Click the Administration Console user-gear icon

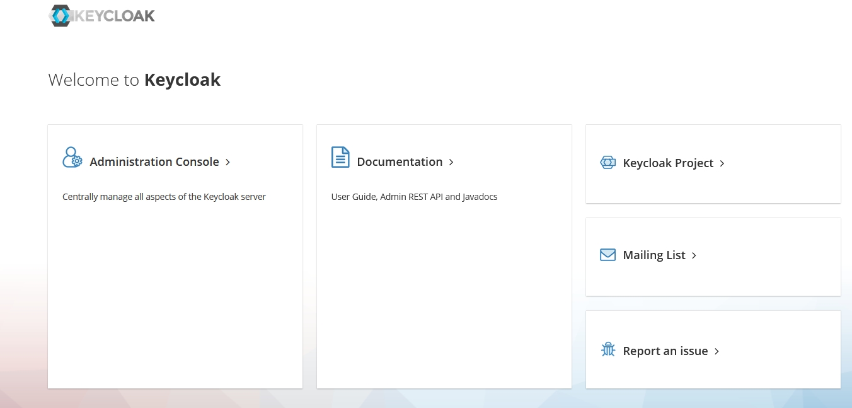tap(72, 158)
